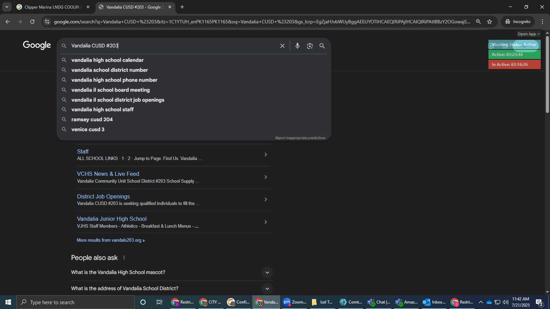The width and height of the screenshot is (550, 309).
Task: Click the page vertical scrollbar thumb
Action: tap(547, 74)
